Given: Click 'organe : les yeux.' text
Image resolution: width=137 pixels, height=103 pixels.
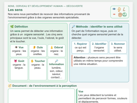Looking at the screenshot, I should (19, 53).
